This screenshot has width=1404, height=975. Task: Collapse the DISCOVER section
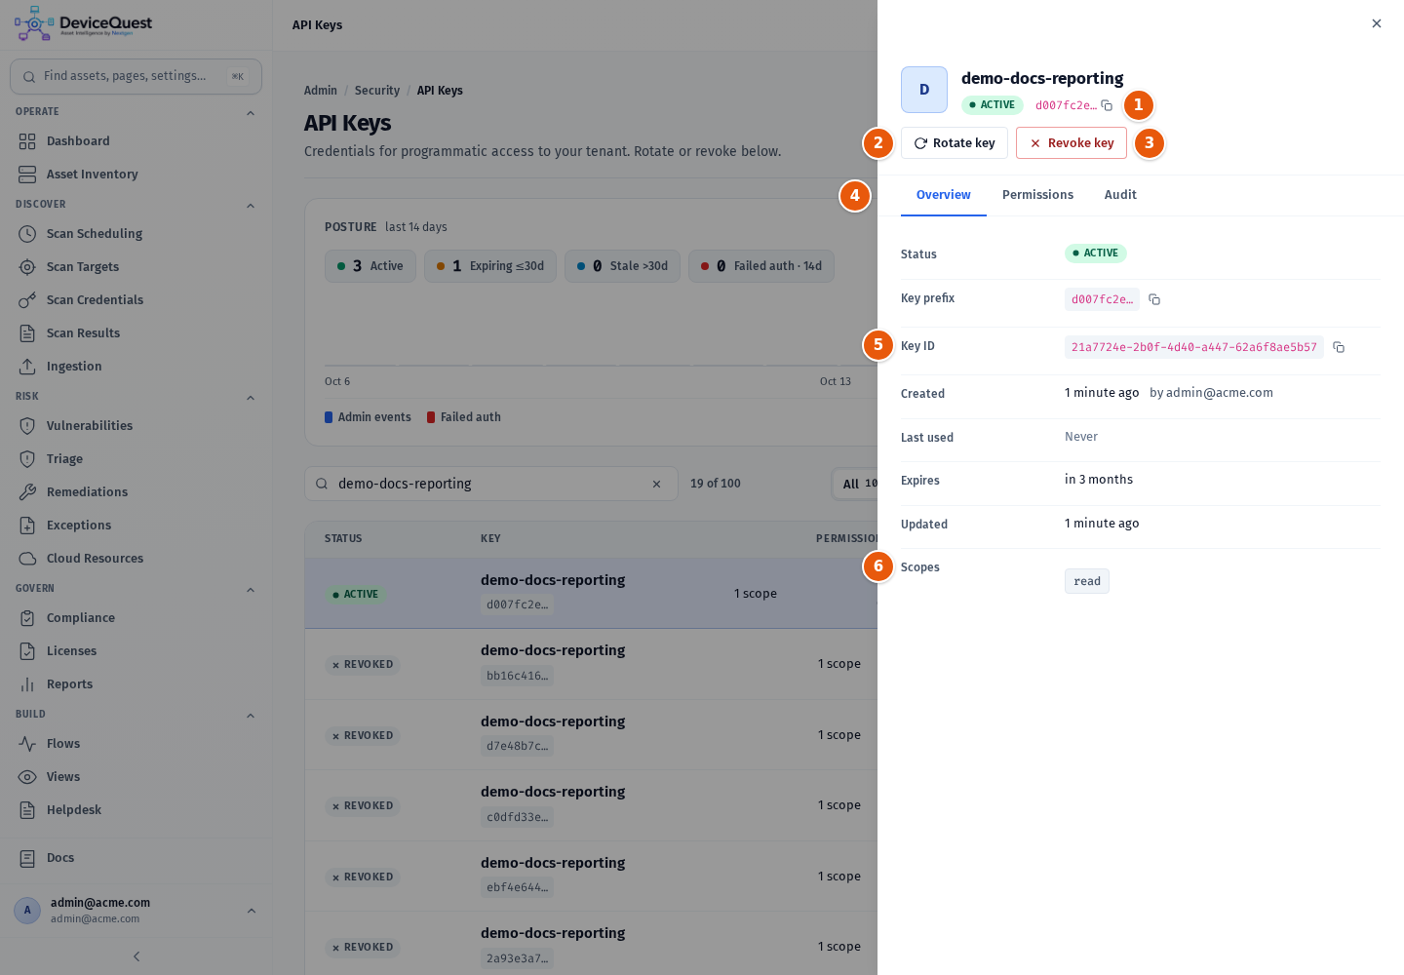(251, 205)
